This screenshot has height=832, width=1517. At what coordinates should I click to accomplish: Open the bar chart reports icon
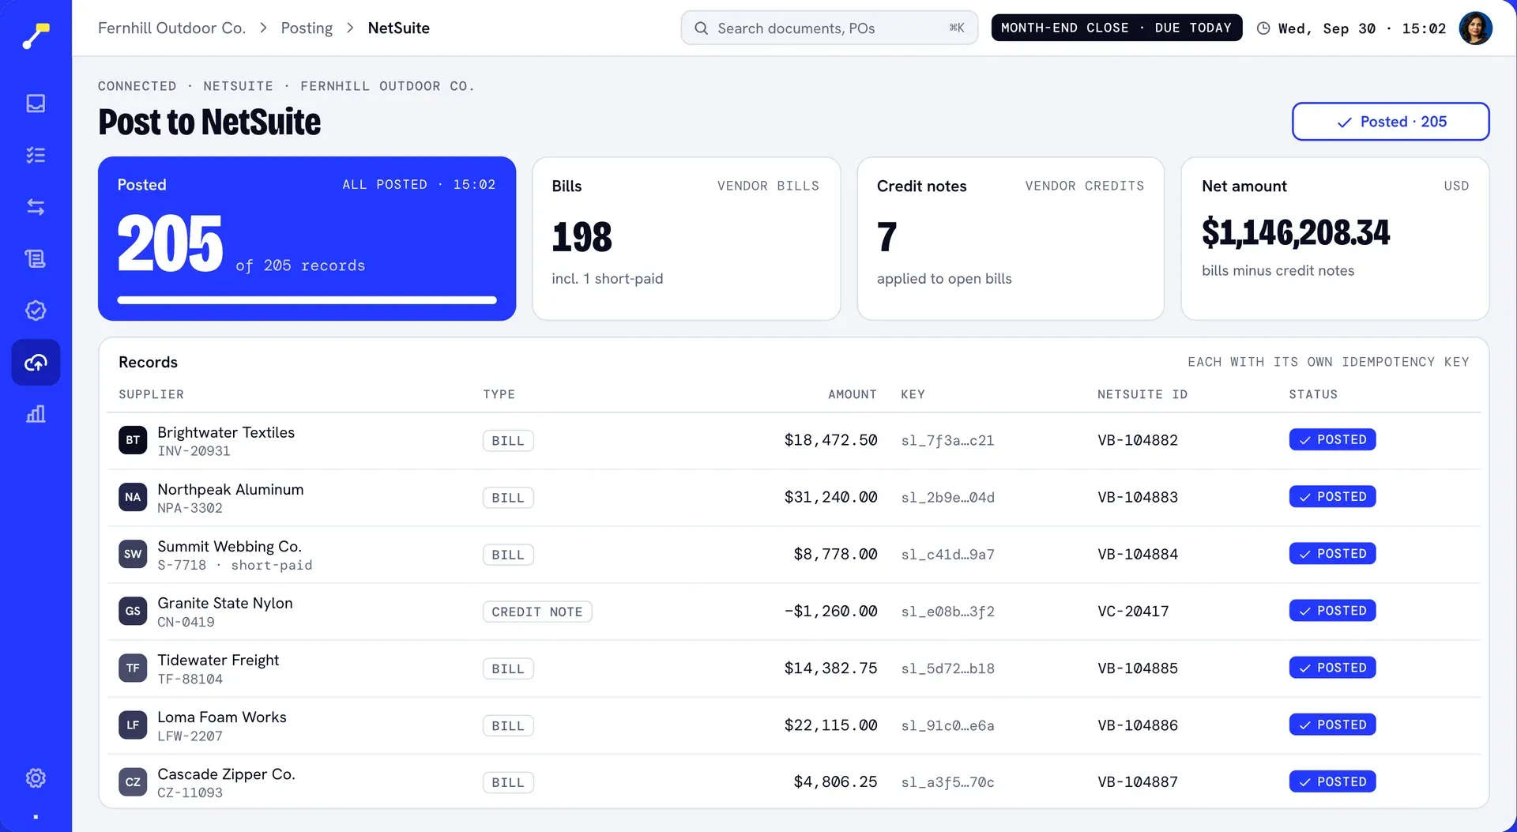tap(36, 414)
